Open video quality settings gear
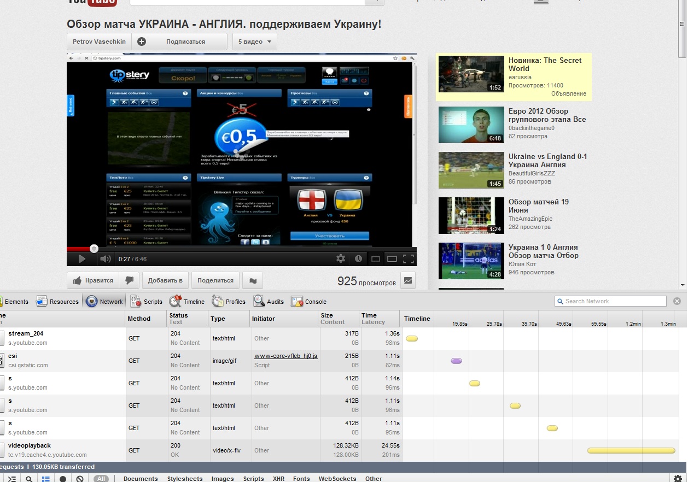Image resolution: width=688 pixels, height=482 pixels. pyautogui.click(x=341, y=258)
